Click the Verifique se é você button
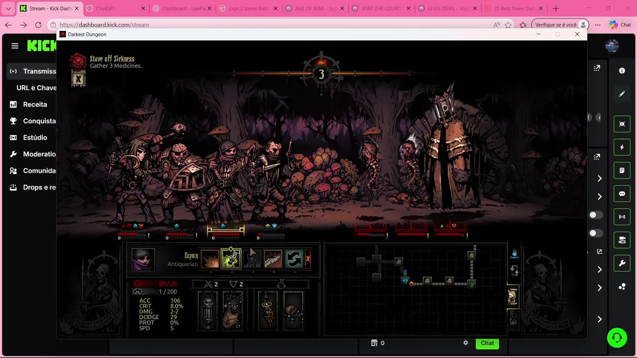Viewport: 637px width, 358px height. [560, 25]
